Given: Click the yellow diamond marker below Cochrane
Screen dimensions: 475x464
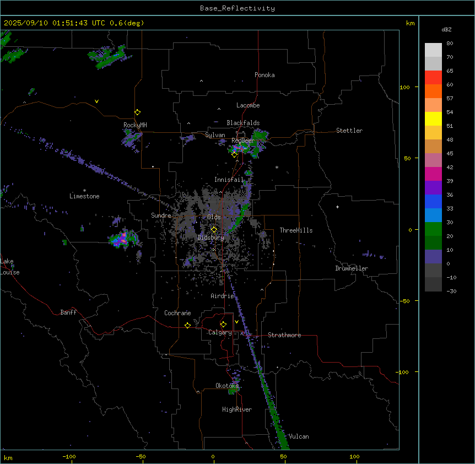Looking at the screenshot, I should click(x=187, y=325).
